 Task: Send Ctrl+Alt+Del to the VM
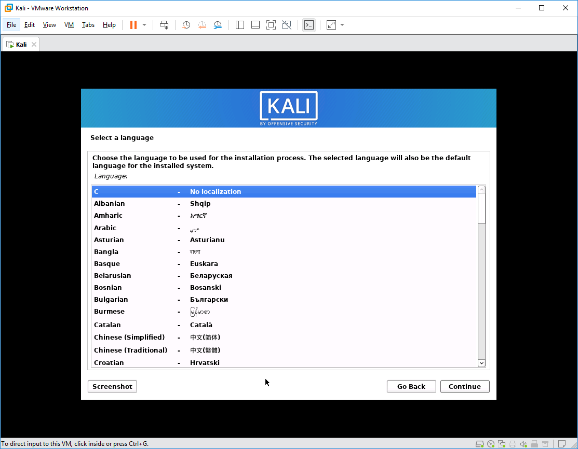click(164, 25)
